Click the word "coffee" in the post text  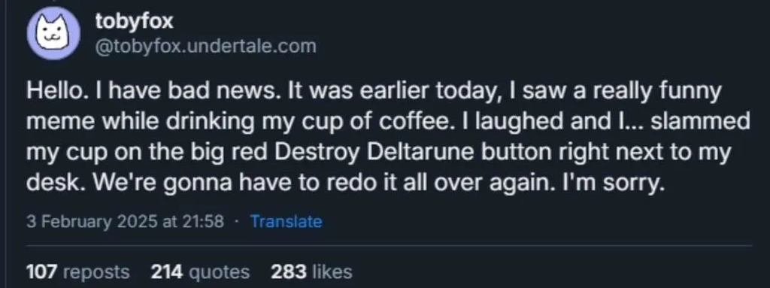tap(418, 122)
